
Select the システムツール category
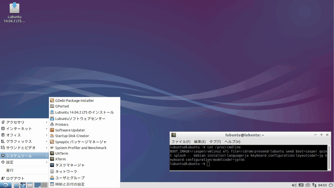25,156
